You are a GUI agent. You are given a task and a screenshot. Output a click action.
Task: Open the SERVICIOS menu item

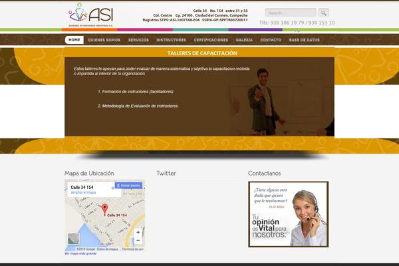click(138, 40)
